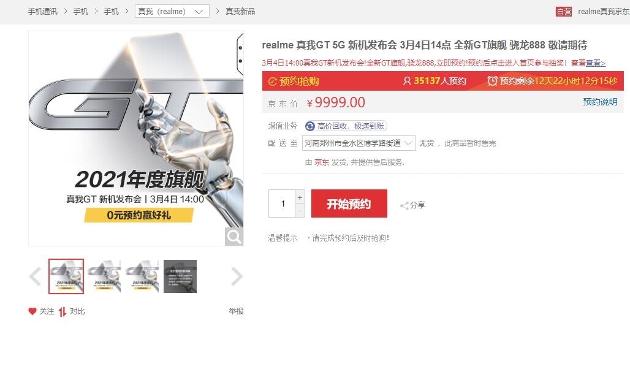630x380 pixels.
Task: Show next thumbnails with right arrow
Action: point(237,276)
